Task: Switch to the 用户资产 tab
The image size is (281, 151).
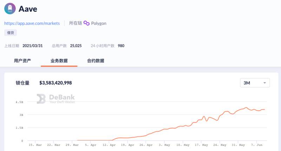Action: [x=22, y=61]
